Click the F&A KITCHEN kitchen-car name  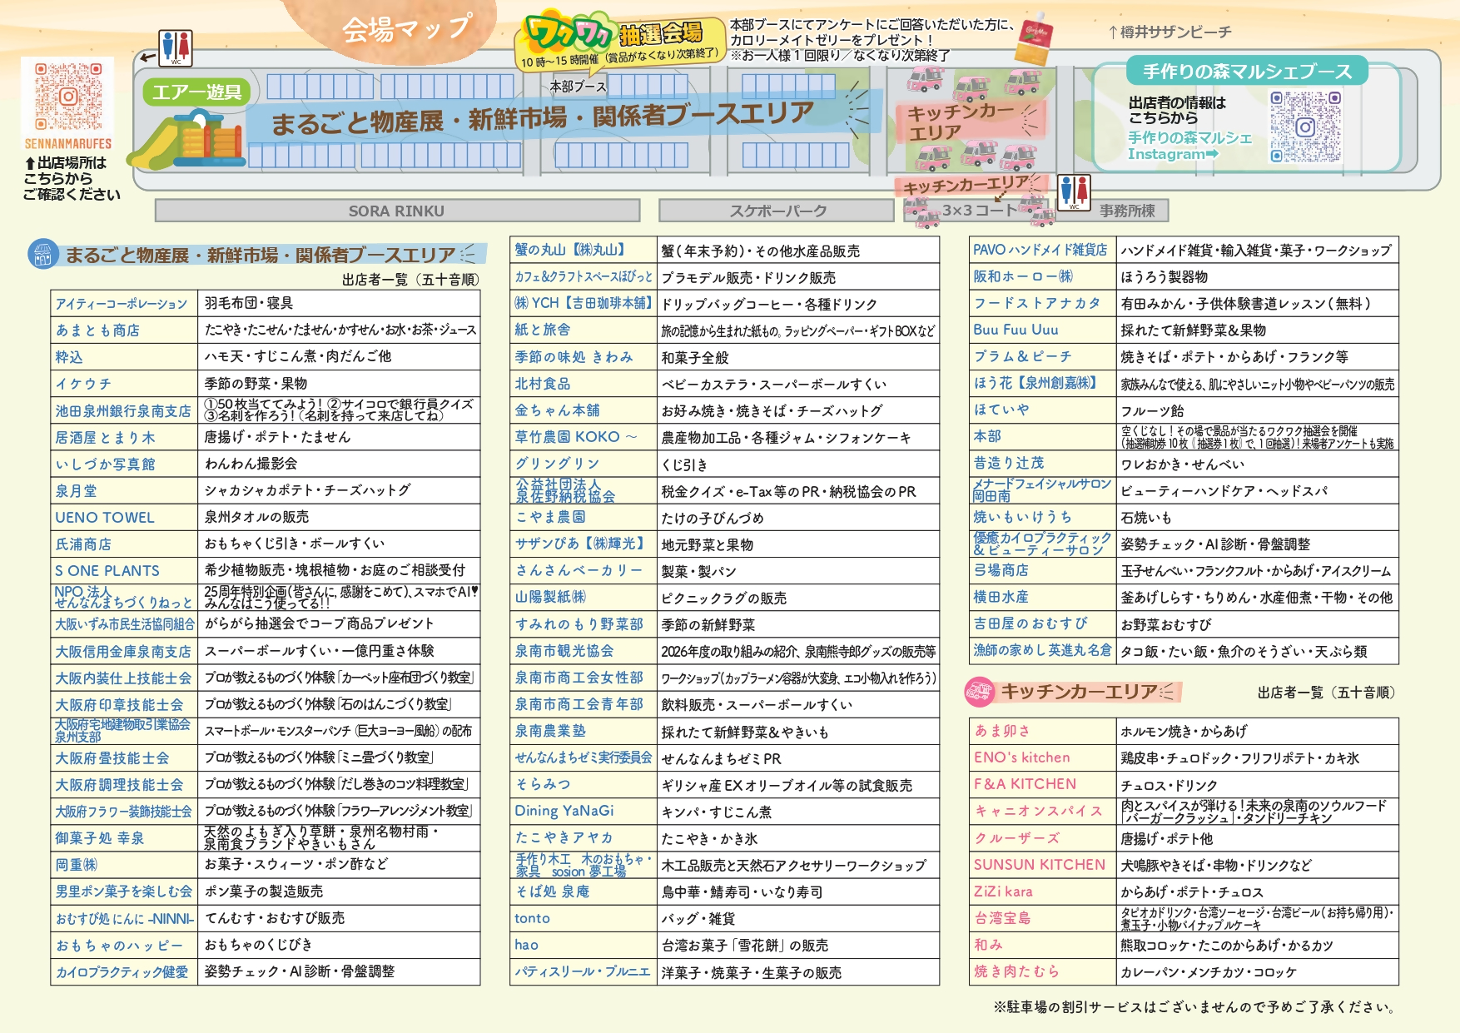[x=1025, y=784]
